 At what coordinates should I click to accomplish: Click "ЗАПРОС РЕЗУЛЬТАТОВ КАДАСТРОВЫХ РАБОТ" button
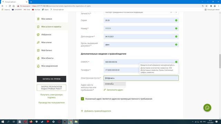click(x=51, y=88)
